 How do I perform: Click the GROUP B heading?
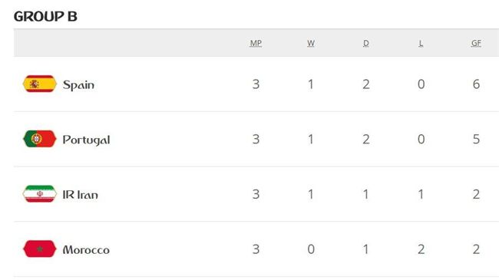[45, 17]
